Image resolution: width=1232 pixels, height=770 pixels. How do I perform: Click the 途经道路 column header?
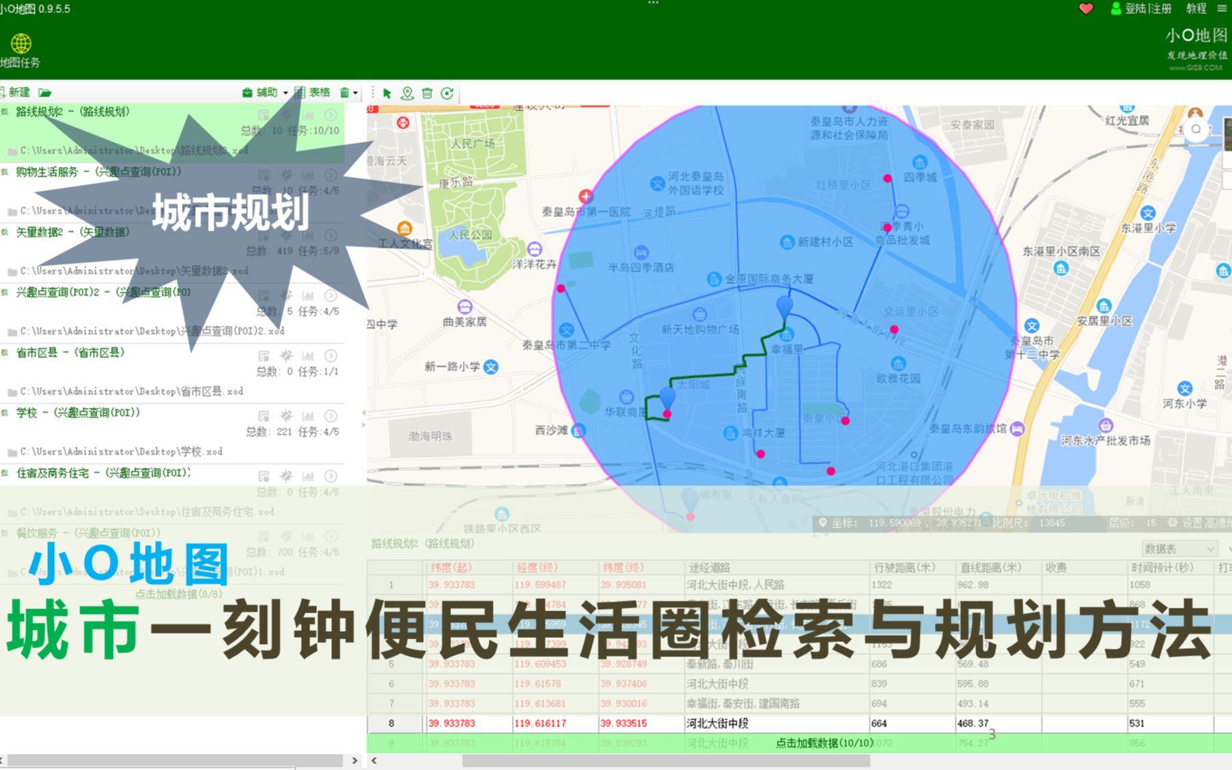click(777, 567)
